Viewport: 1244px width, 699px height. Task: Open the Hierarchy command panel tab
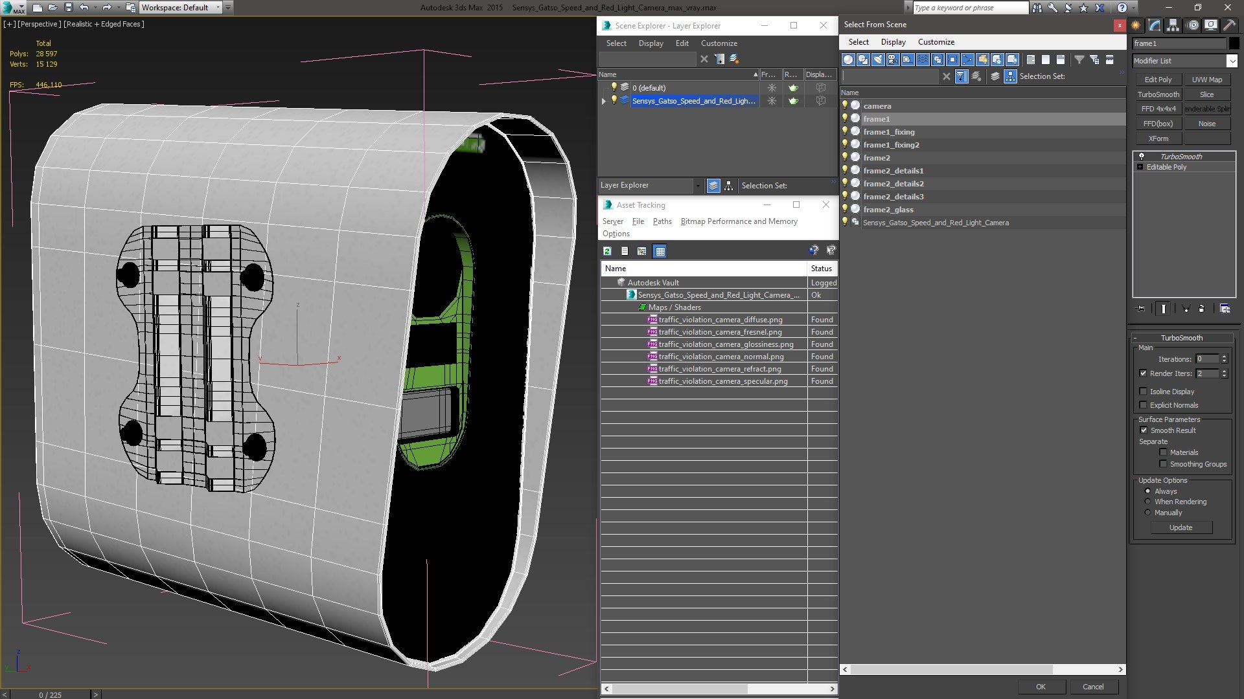pos(1173,25)
